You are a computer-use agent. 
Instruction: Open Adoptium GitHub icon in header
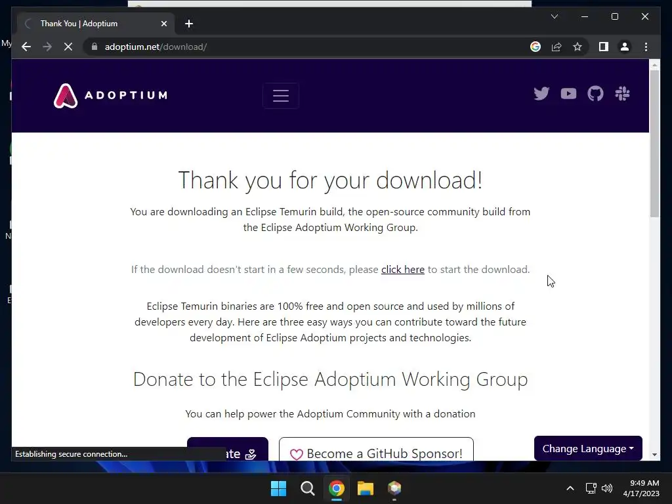click(x=595, y=93)
